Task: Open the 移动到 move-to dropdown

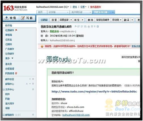Action: click(117, 20)
